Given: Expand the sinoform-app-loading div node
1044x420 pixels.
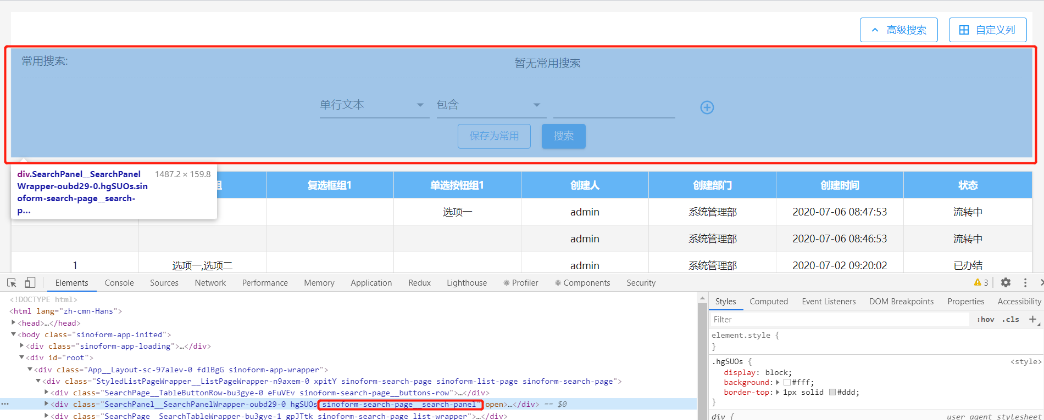Looking at the screenshot, I should 21,345.
